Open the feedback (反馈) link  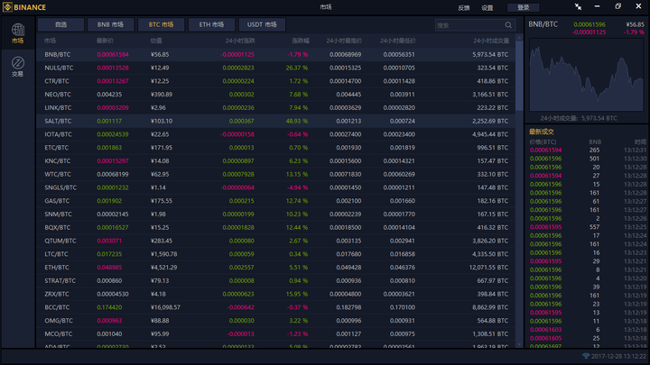(464, 8)
